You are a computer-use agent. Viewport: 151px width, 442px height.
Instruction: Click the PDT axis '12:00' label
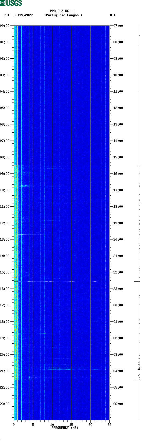(5, 223)
